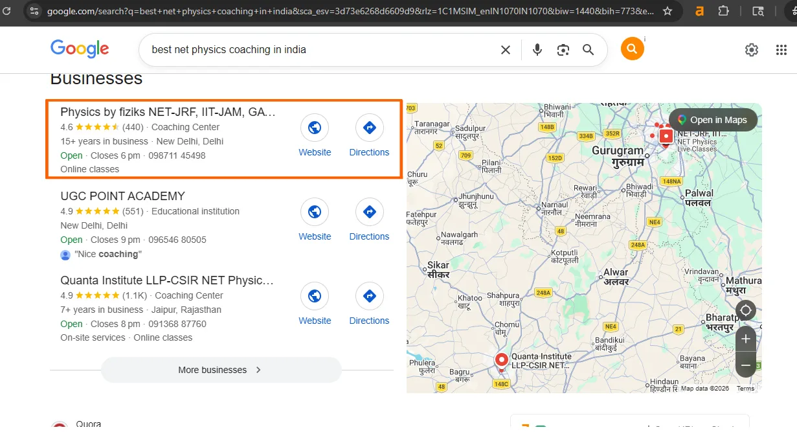Click '15+ years in business' text

[104, 141]
